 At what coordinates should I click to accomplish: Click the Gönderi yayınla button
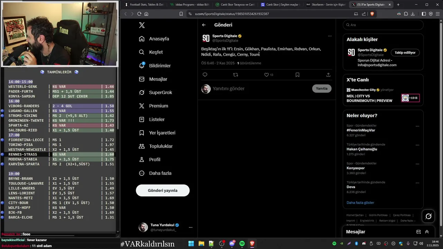[163, 191]
